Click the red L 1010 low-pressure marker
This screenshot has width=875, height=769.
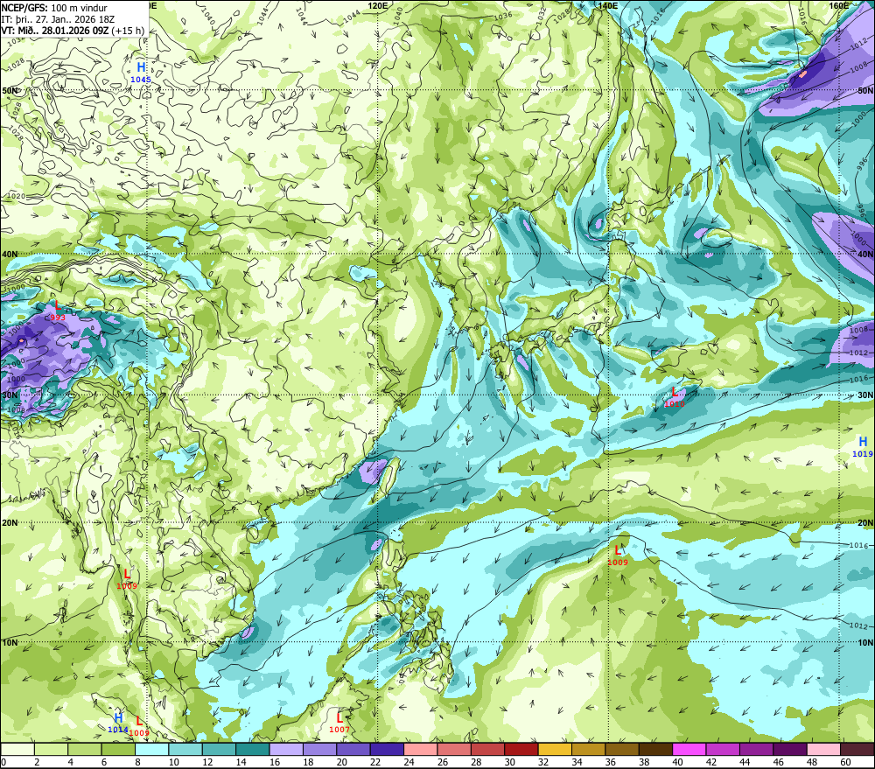(x=675, y=397)
